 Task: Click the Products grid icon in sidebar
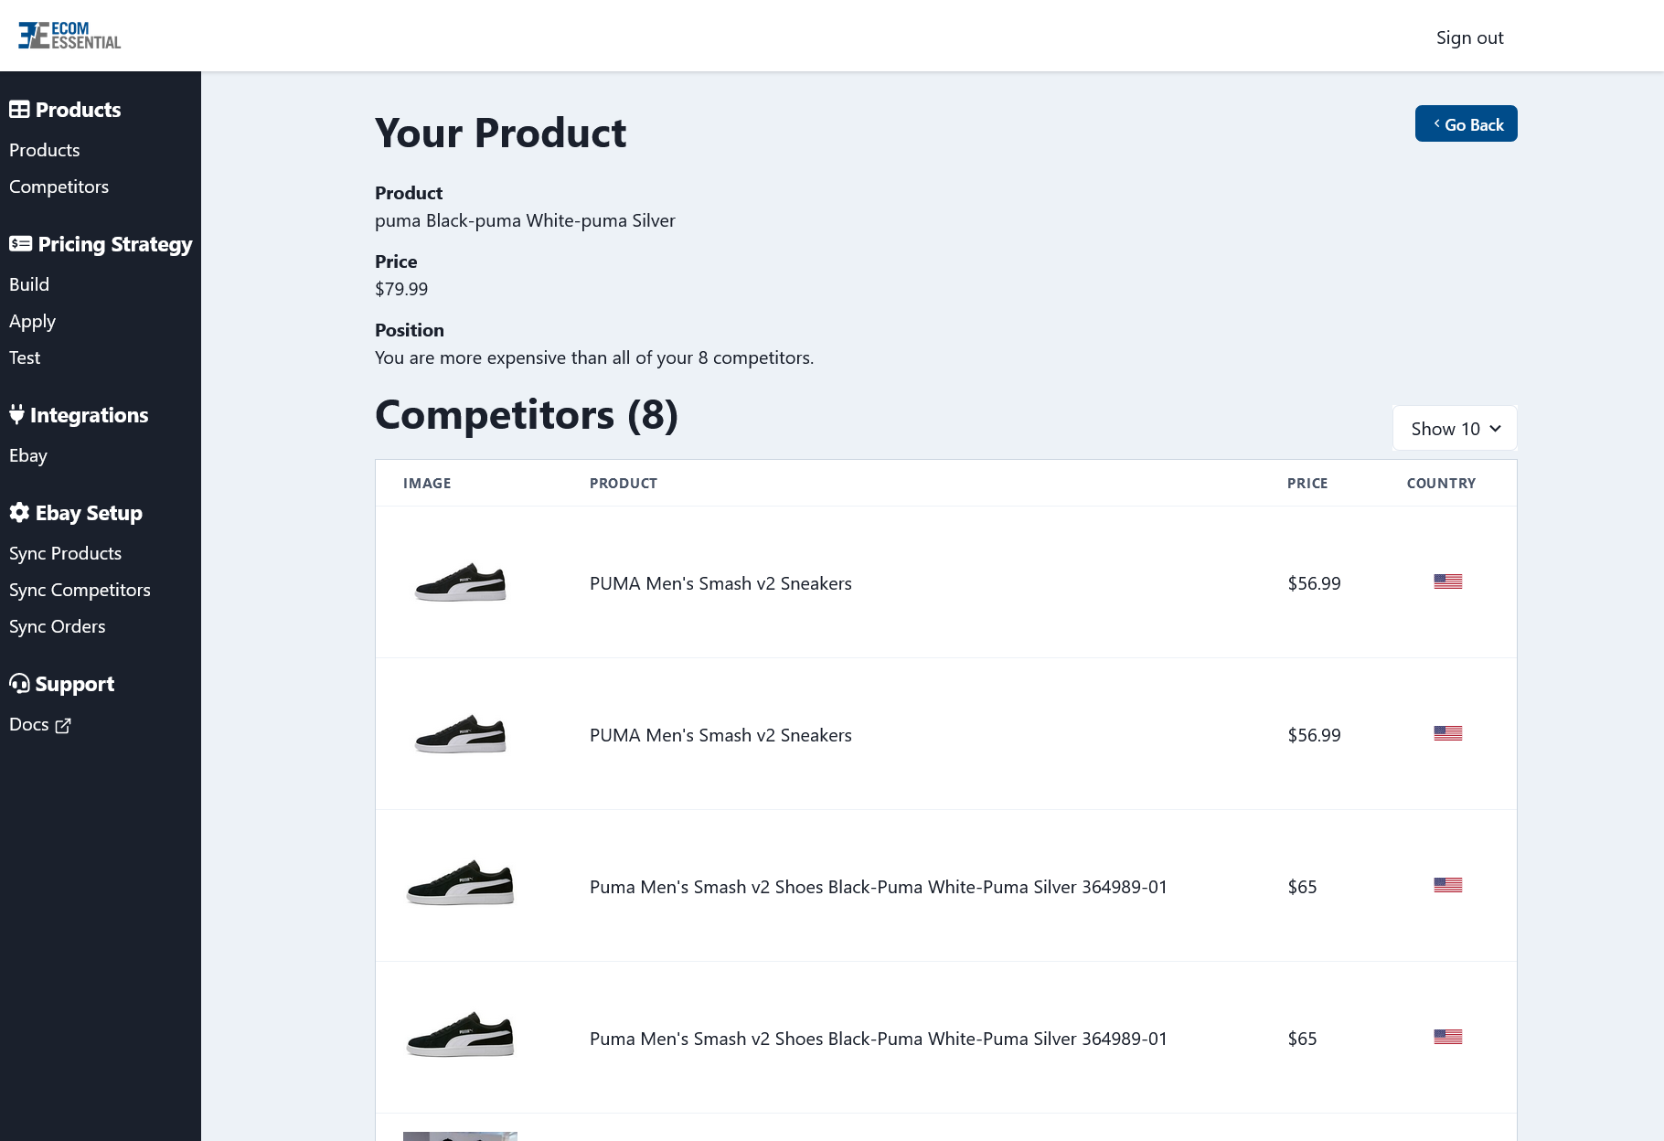point(19,109)
